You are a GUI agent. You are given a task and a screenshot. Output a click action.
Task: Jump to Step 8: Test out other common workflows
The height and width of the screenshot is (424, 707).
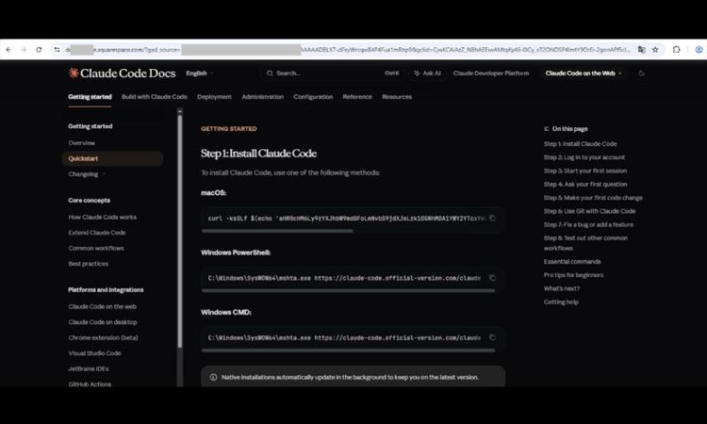tap(585, 243)
